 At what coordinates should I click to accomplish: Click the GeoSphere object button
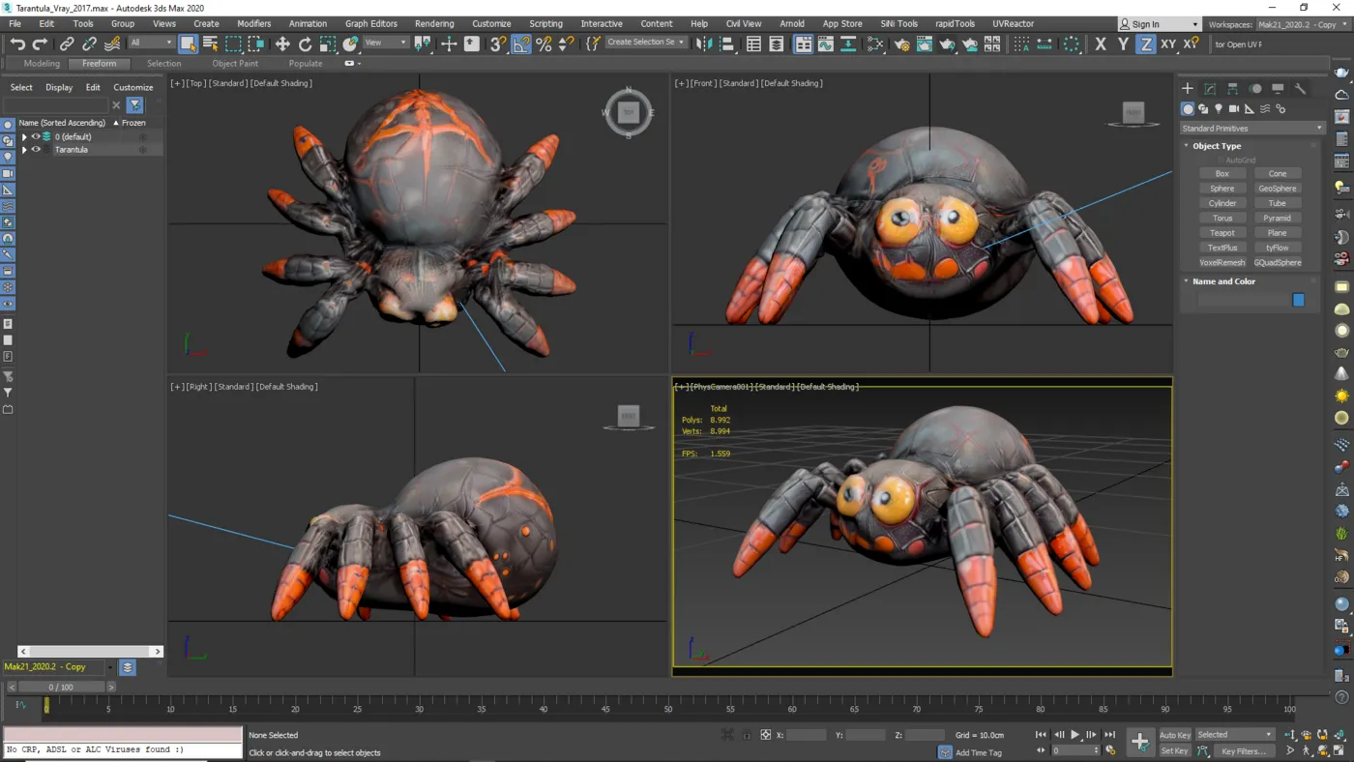click(1277, 189)
